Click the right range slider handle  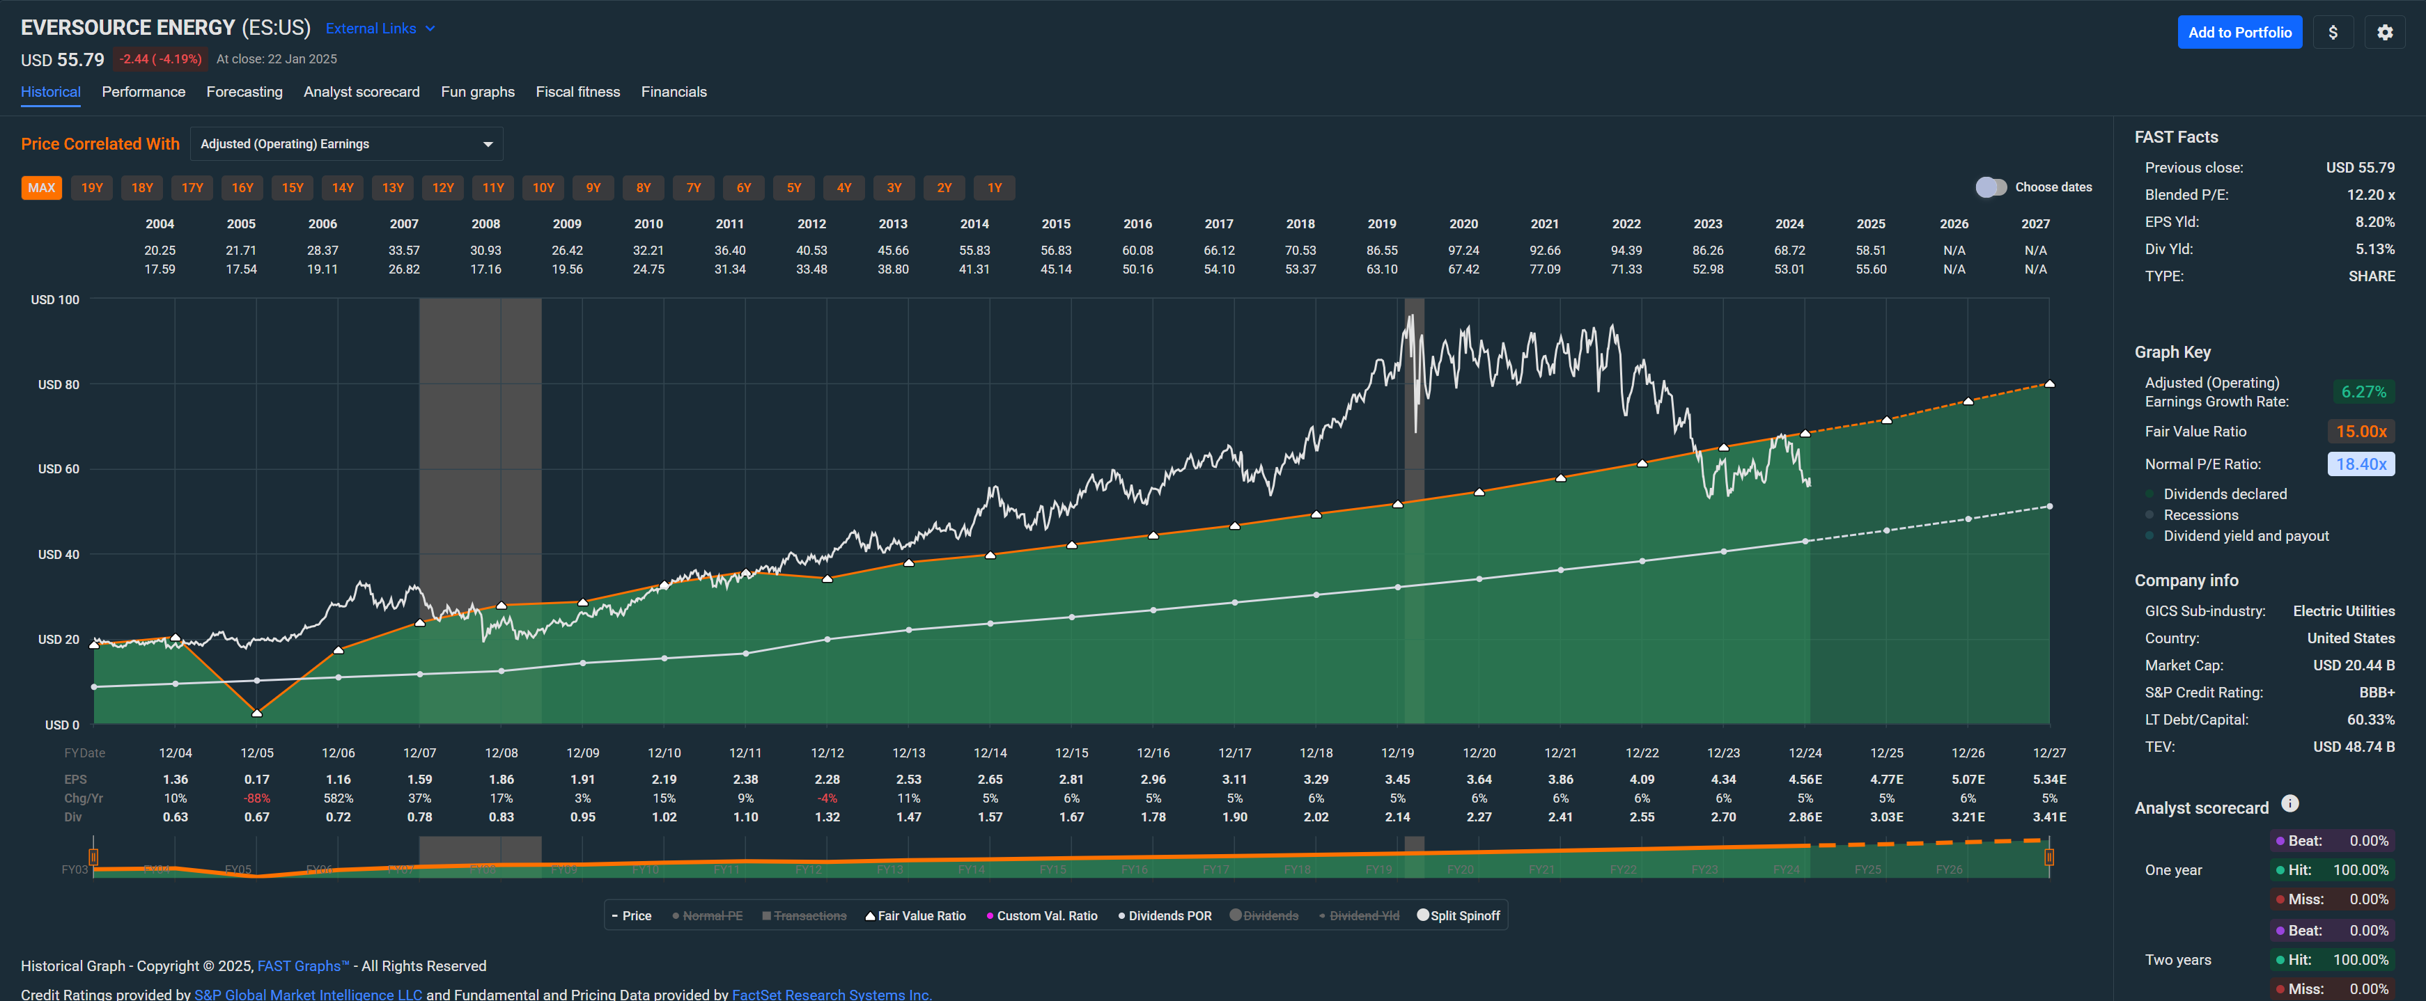2049,857
